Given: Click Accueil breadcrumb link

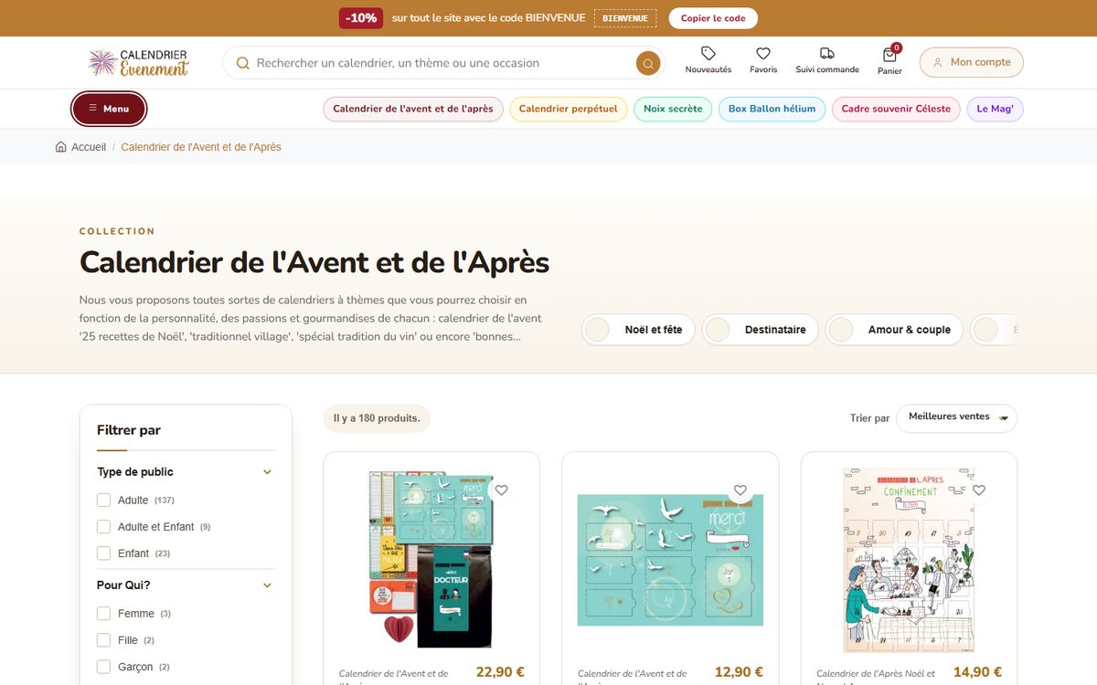Looking at the screenshot, I should tap(89, 147).
